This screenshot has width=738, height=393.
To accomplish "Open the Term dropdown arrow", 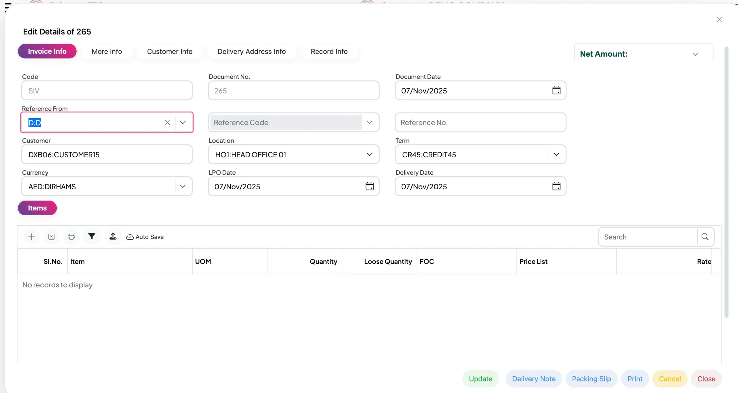I will point(556,154).
